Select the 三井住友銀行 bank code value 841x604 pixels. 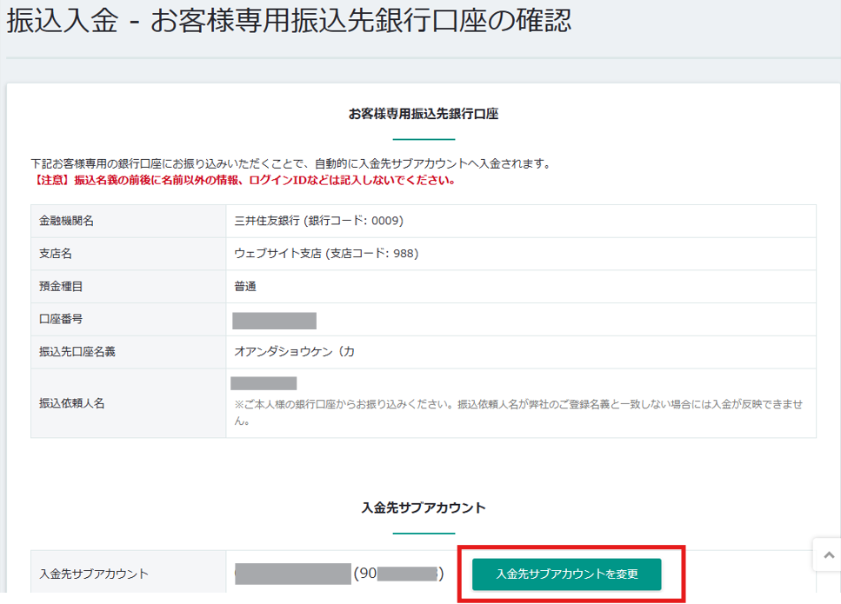318,221
